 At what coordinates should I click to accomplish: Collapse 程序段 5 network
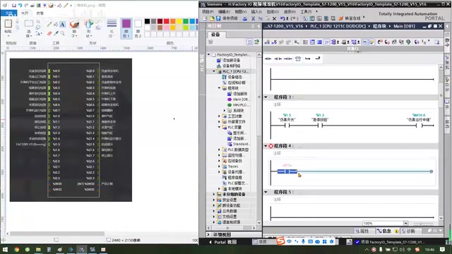click(266, 192)
